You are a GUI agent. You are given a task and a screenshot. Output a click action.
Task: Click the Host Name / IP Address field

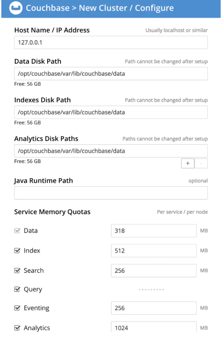point(111,42)
